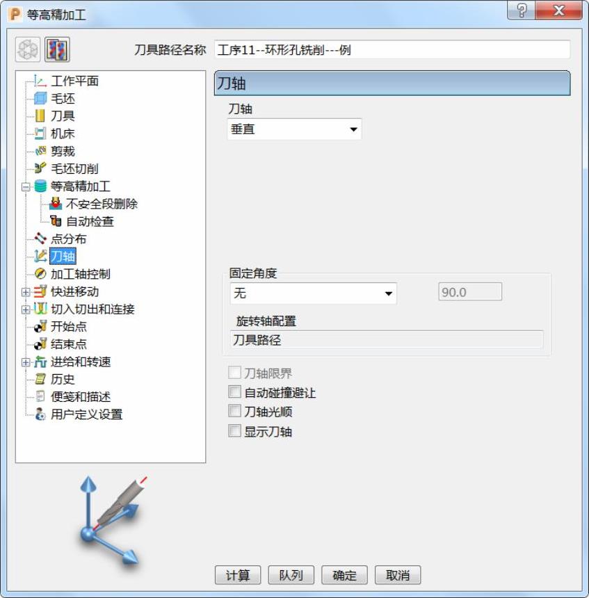Click the 刀具 tool icon in tree

click(x=40, y=116)
